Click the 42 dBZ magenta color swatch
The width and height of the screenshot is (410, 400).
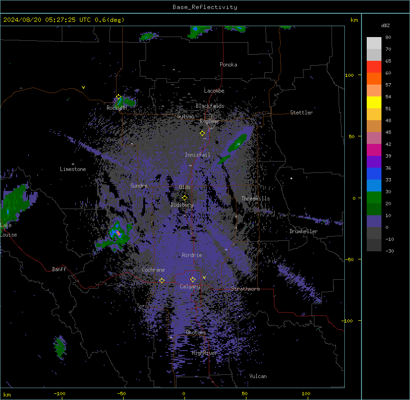374,150
